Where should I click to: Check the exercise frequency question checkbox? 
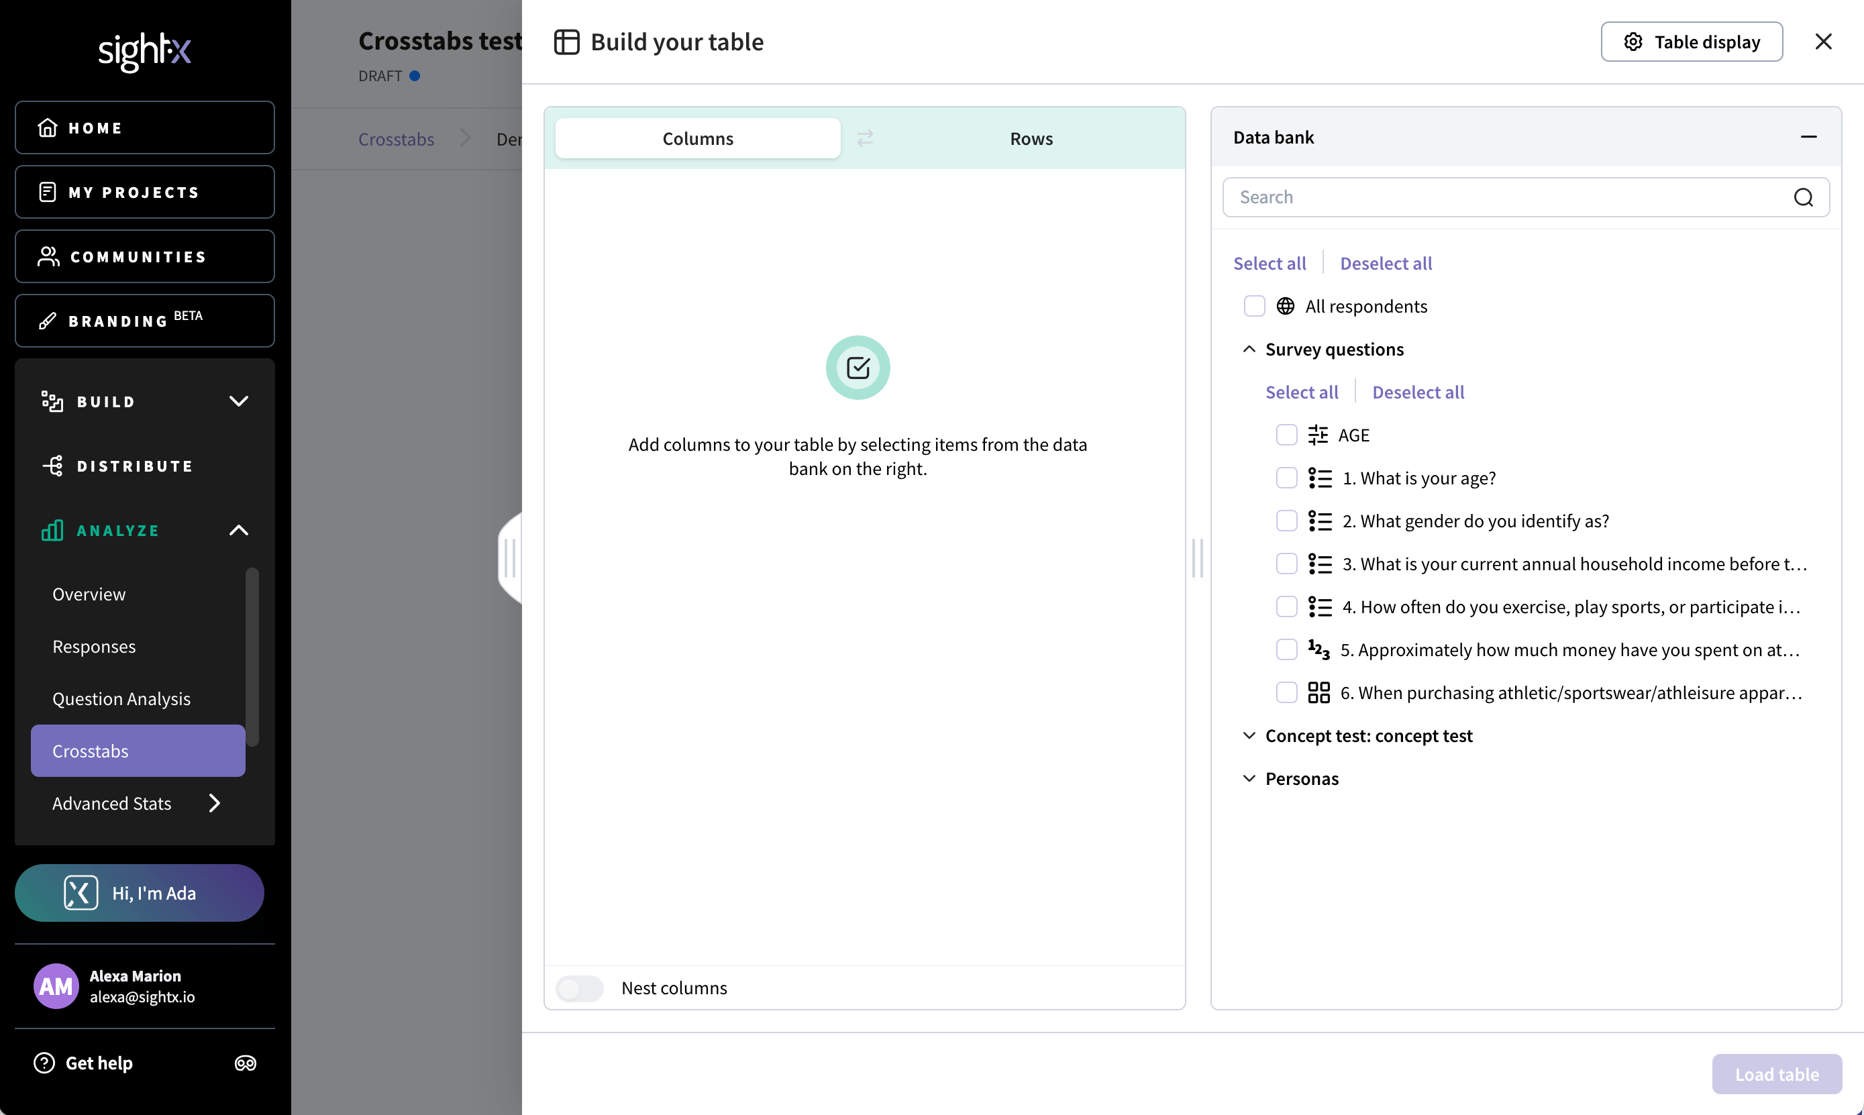pos(1287,606)
